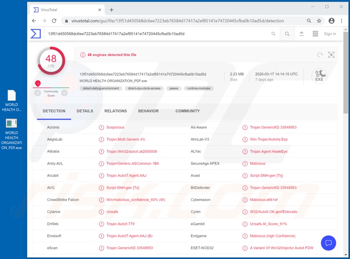Click the 48/70 detection score gauge
Screen dimensions: 350x259
(51, 61)
